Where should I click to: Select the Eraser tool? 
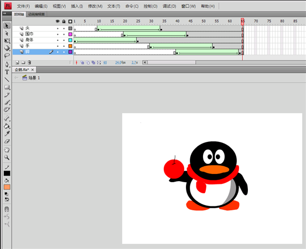pyautogui.click(x=7, y=141)
